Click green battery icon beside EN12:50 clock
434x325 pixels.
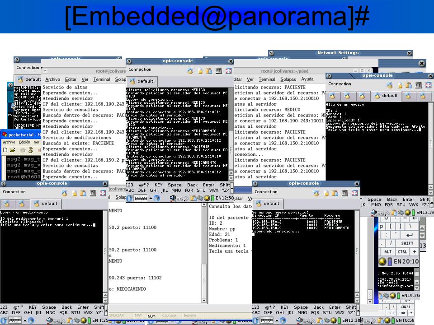(212, 198)
